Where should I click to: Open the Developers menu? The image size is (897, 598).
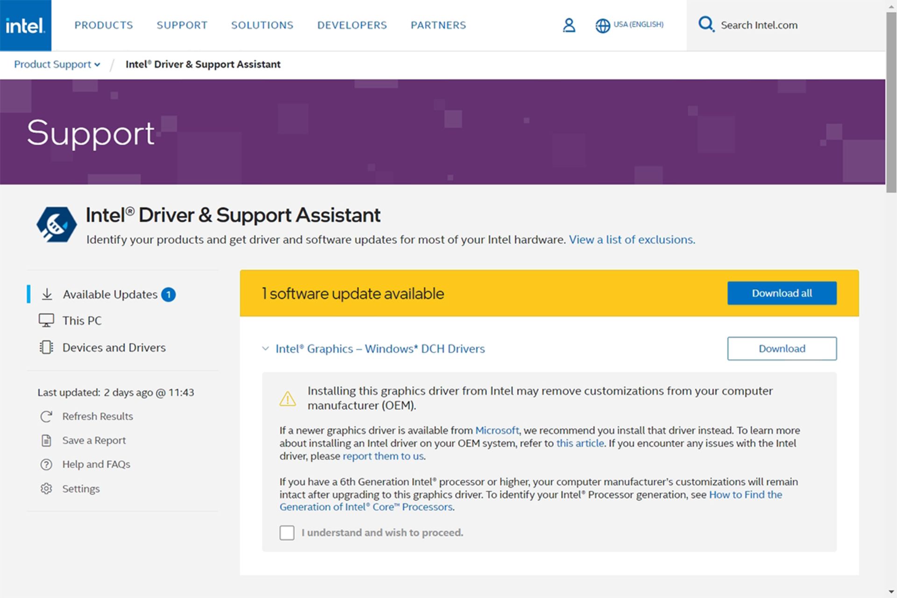click(x=352, y=25)
